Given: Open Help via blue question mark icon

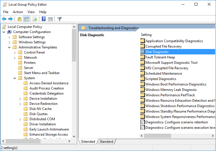Looking at the screenshot, I should click(44, 19).
